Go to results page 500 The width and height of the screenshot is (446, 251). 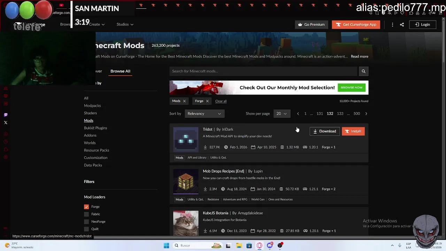point(356,114)
